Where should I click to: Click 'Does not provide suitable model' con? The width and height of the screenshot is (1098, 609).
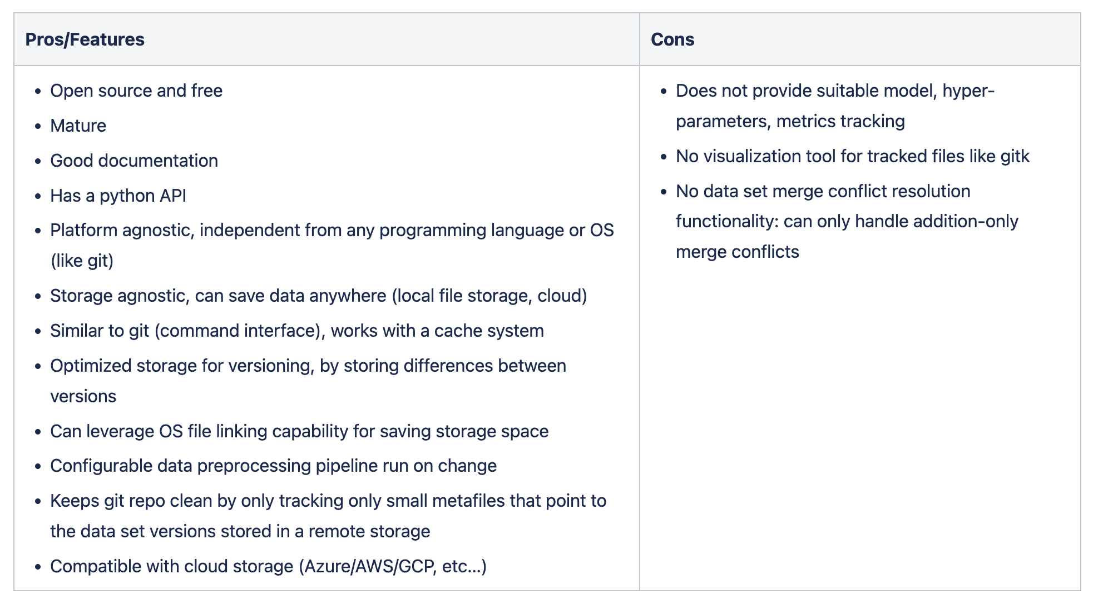tap(835, 91)
